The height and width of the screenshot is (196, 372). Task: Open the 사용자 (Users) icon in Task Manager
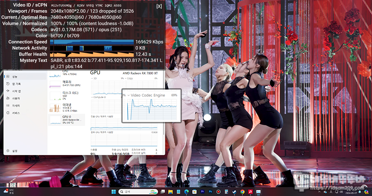(x=8, y=98)
